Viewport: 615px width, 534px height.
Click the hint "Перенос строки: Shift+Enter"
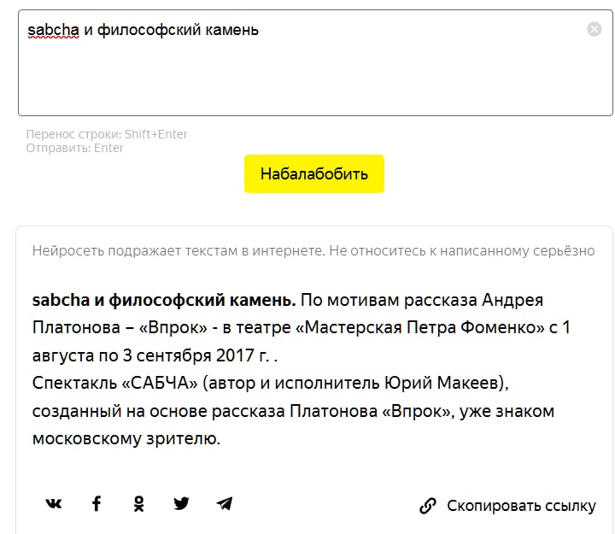point(107,134)
